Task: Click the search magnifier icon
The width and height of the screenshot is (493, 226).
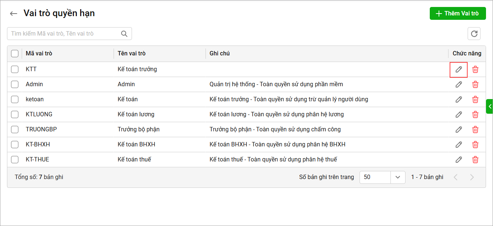Action: pos(124,34)
